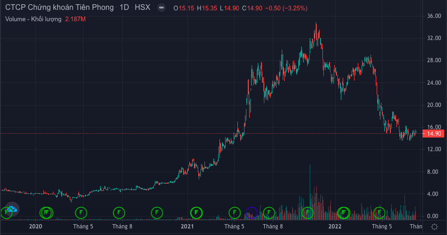Screen dimensions: 447x235
Task: Click the double FF marker right of 2020
Action: [46, 213]
